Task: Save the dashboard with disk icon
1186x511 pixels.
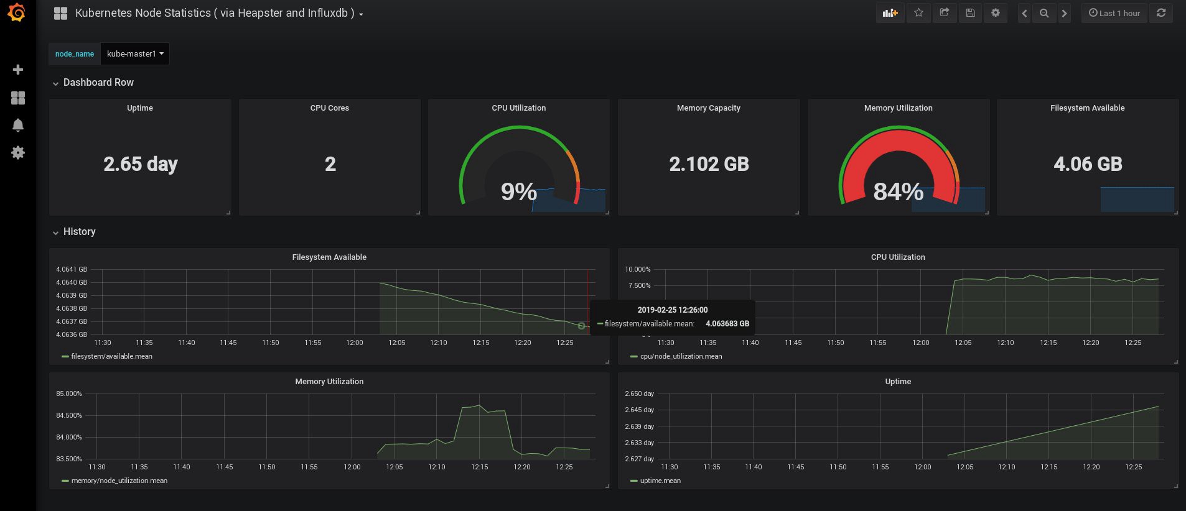Action: (970, 13)
